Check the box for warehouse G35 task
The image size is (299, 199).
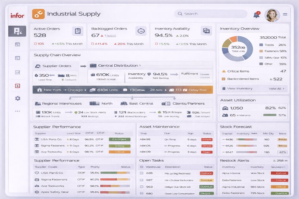(141, 173)
